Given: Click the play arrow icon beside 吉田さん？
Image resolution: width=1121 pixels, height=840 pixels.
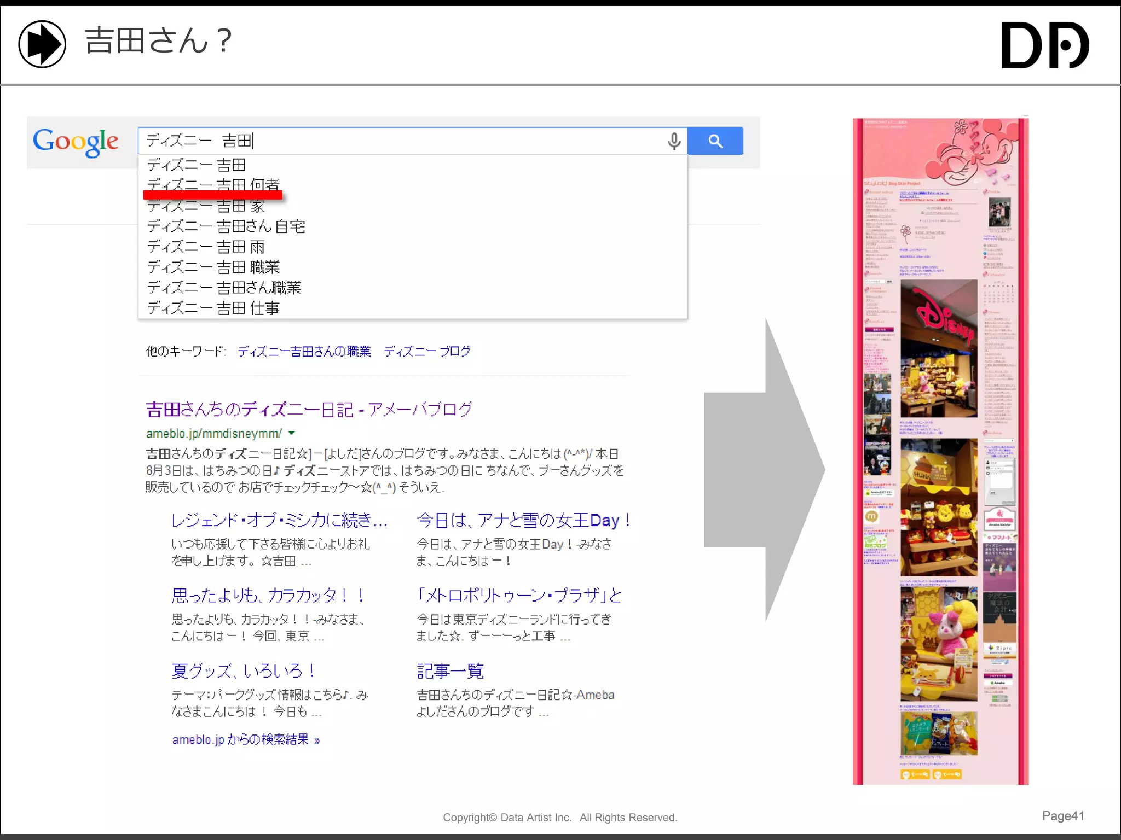Looking at the screenshot, I should tap(42, 44).
